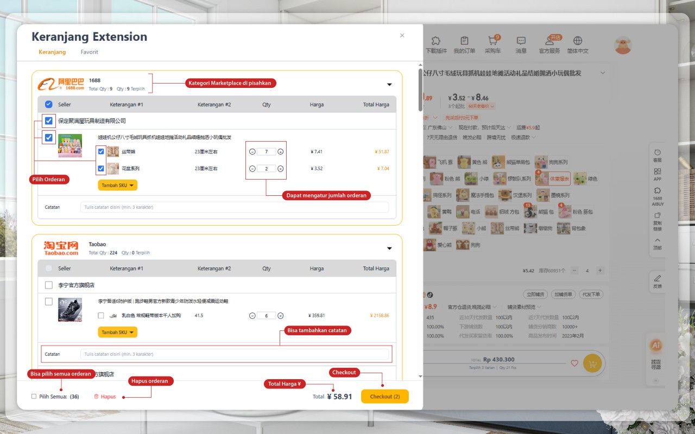
Task: Click the 简体中文 language globe icon
Action: coord(578,41)
